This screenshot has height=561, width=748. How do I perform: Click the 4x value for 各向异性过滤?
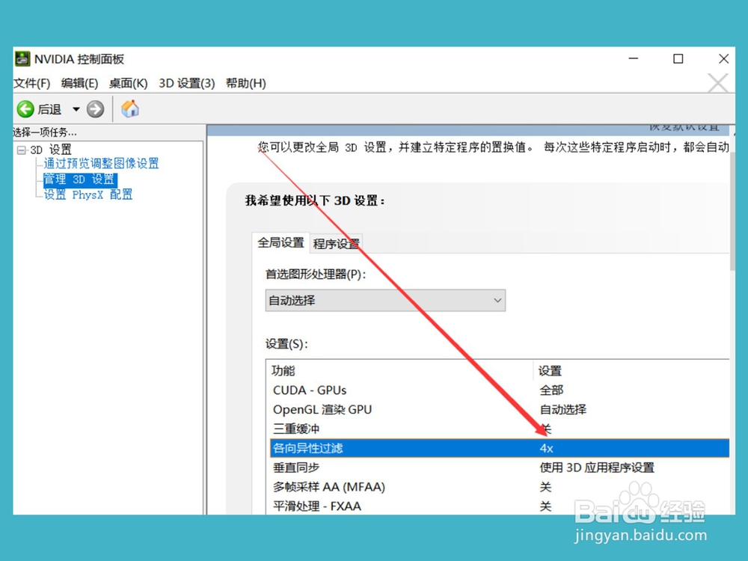coord(546,448)
